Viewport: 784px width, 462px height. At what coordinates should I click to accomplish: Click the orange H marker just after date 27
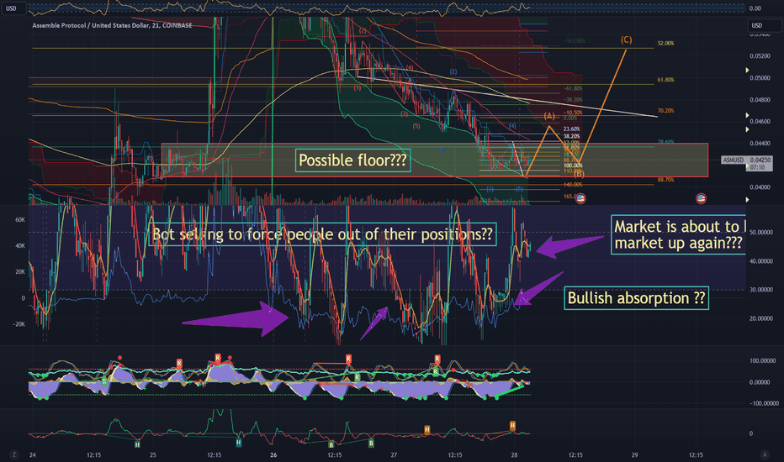tap(427, 429)
